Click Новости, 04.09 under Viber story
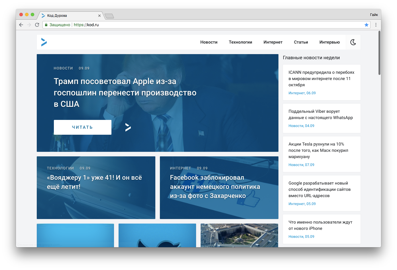This screenshot has height=270, width=397. point(301,126)
